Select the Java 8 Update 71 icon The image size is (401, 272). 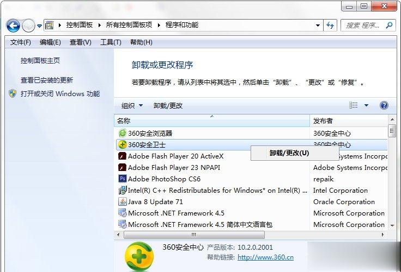[123, 201]
